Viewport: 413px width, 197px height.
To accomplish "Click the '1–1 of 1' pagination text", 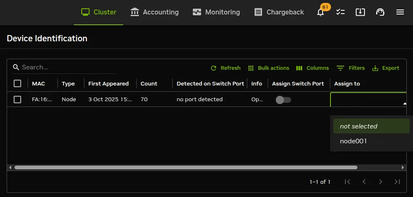I will click(x=320, y=182).
